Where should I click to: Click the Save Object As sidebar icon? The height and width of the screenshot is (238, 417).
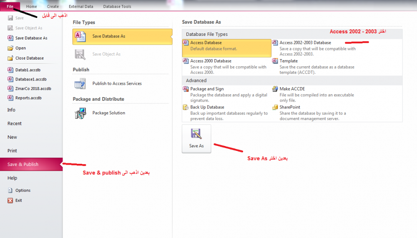pyautogui.click(x=10, y=28)
